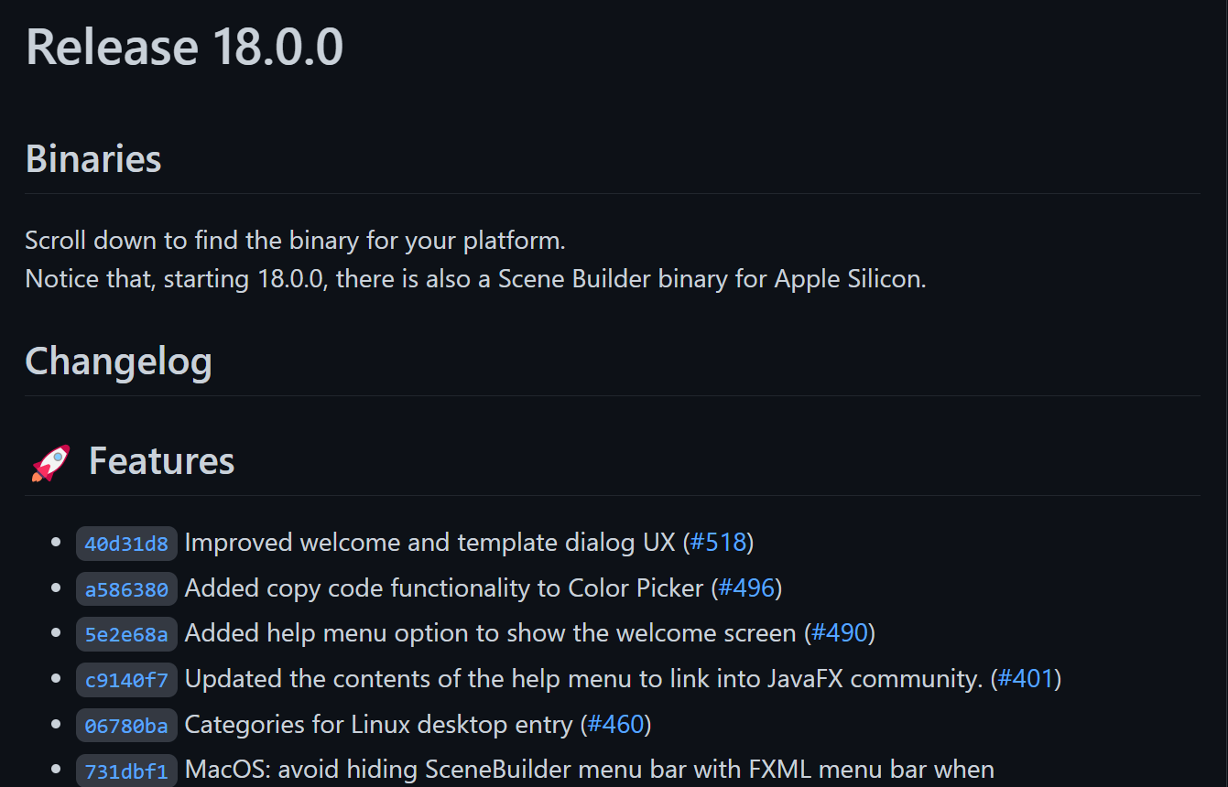Open commit c9140f7
The height and width of the screenshot is (787, 1228).
click(126, 680)
